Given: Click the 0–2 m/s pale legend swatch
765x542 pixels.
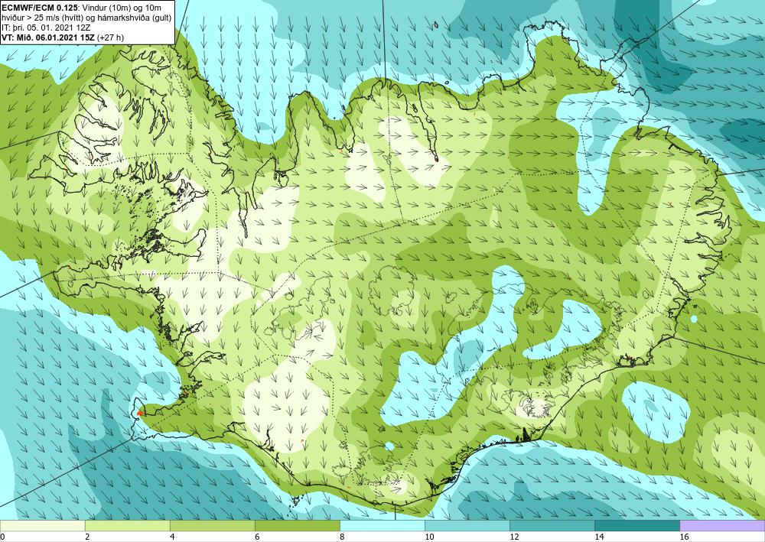Looking at the screenshot, I should coord(42,525).
